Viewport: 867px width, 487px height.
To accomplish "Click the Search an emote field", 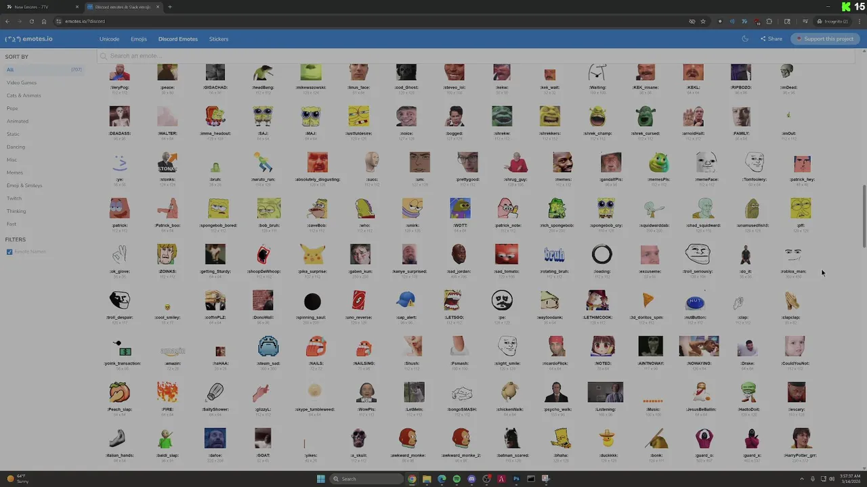I will (x=476, y=56).
